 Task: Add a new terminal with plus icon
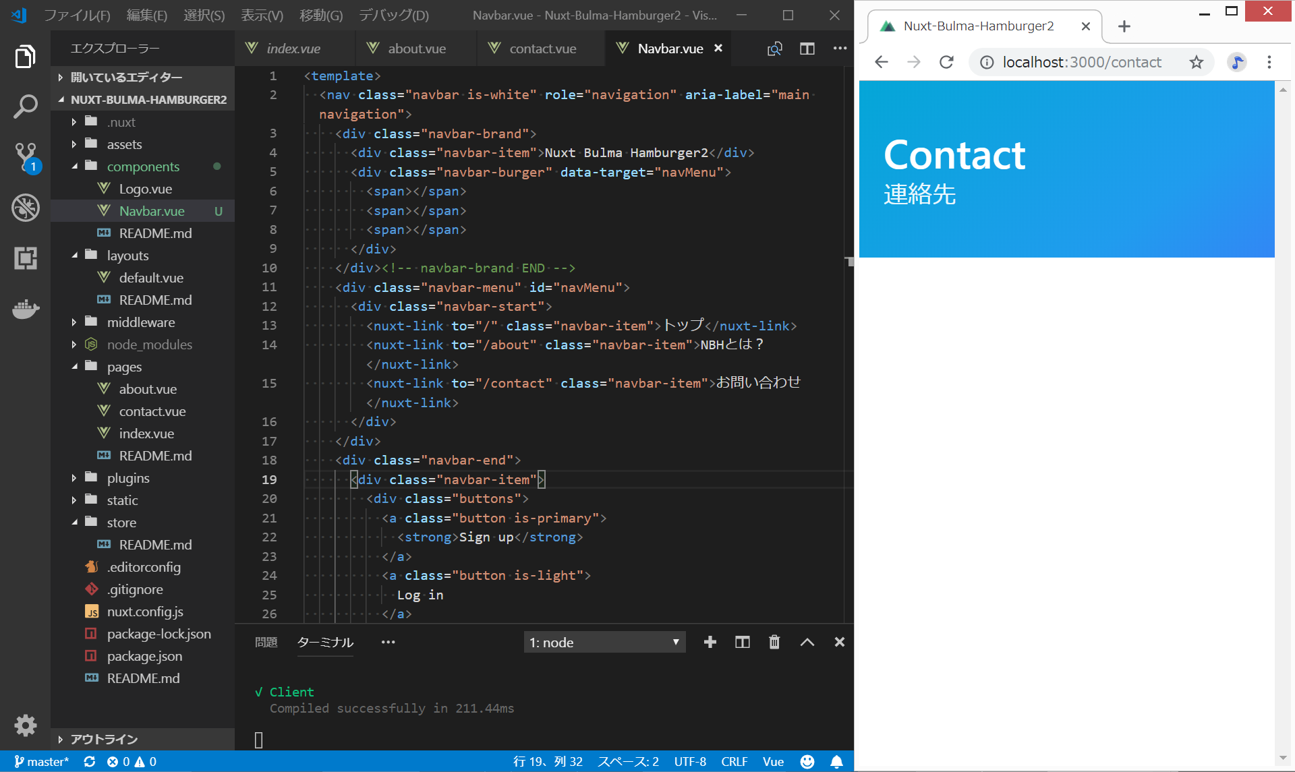point(710,642)
